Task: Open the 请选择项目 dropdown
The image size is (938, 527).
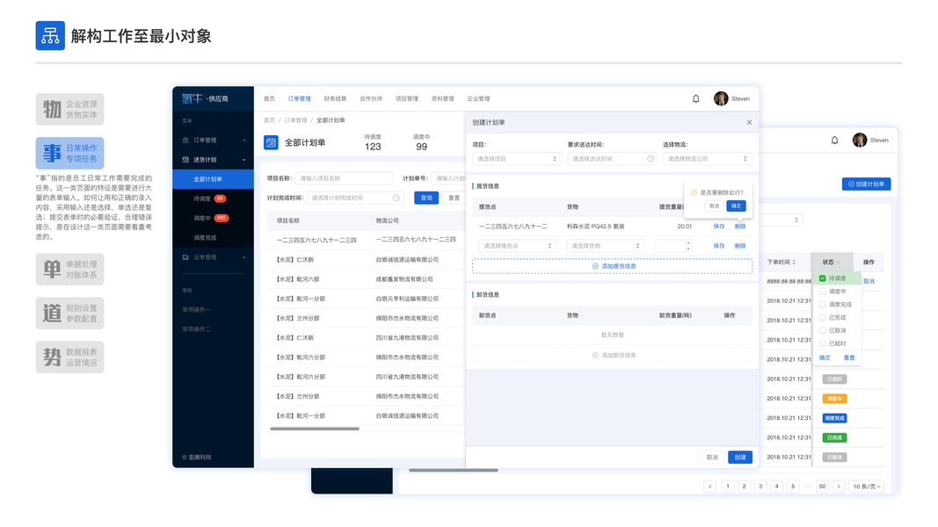Action: tap(518, 159)
